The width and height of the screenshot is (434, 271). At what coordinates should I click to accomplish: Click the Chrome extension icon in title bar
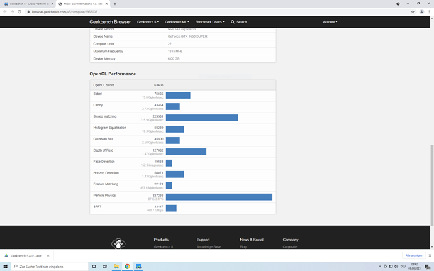[x=398, y=4]
